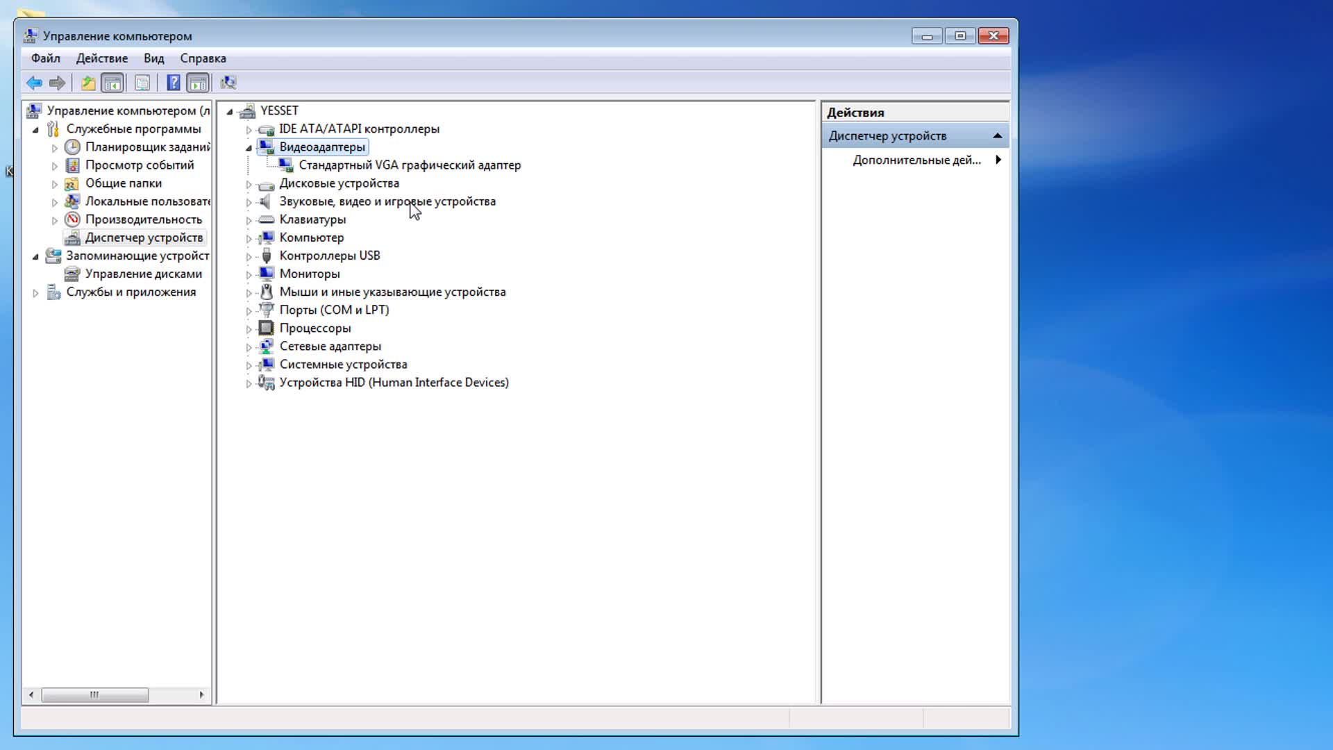1333x750 pixels.
Task: Click left scroll arrow of tree scrollbar
Action: [x=31, y=694]
